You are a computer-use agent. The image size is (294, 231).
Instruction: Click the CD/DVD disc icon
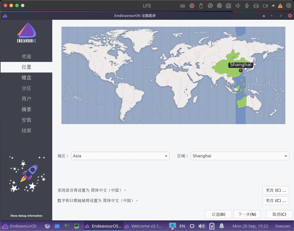[x=210, y=6]
